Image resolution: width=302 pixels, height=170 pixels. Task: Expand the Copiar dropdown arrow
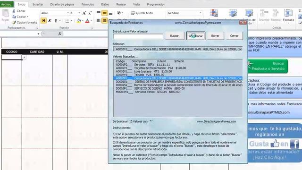tap(27, 17)
